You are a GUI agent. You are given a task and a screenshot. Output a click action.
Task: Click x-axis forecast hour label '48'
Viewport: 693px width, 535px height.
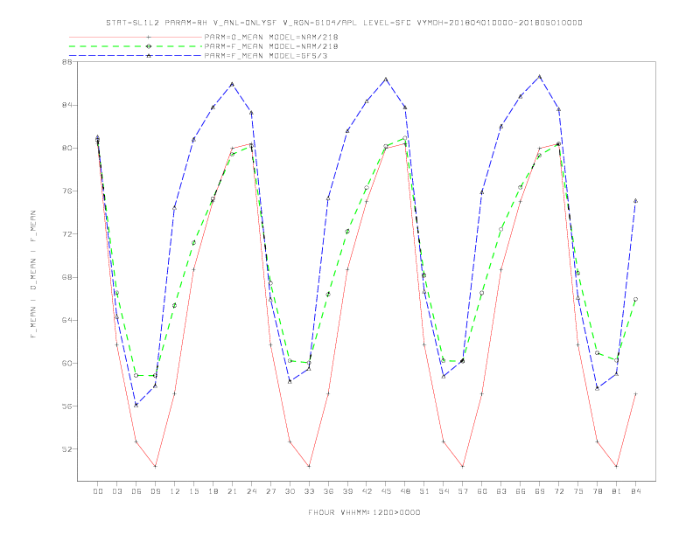(405, 491)
